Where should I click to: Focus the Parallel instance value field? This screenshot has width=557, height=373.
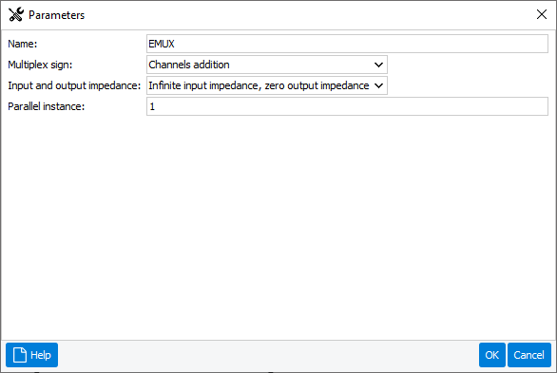(x=347, y=106)
